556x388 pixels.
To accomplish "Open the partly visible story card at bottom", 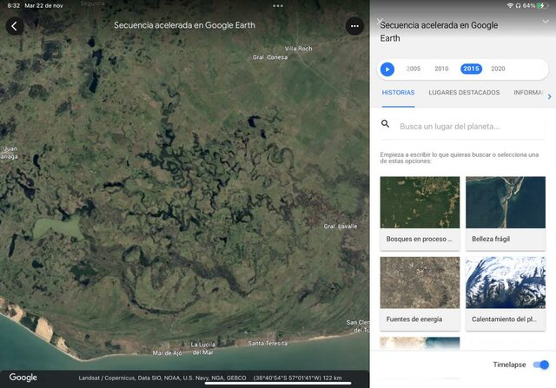I will tap(420, 343).
